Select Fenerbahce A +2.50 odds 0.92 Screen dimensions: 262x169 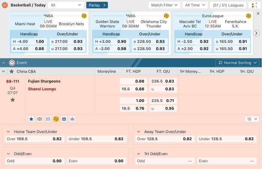click(x=194, y=49)
